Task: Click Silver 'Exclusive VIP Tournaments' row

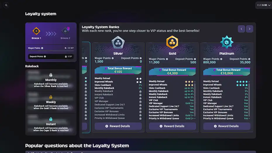Action: (118, 108)
